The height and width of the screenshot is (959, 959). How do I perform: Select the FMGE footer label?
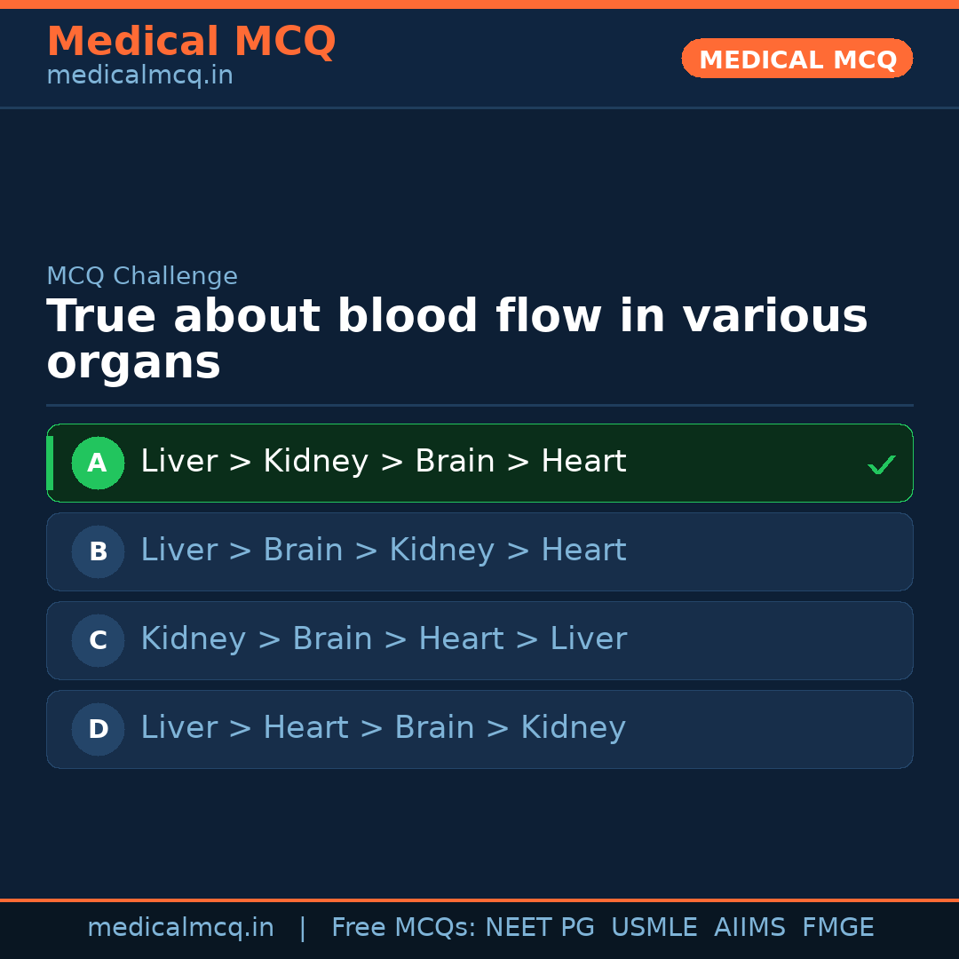click(837, 928)
